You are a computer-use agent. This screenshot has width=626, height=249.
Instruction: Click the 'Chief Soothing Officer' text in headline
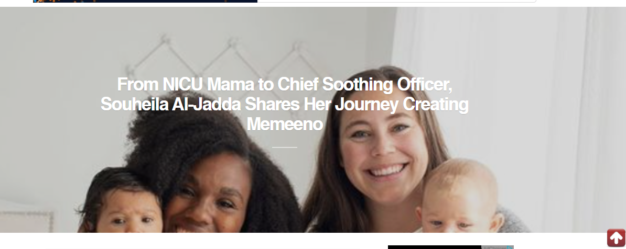(x=364, y=84)
